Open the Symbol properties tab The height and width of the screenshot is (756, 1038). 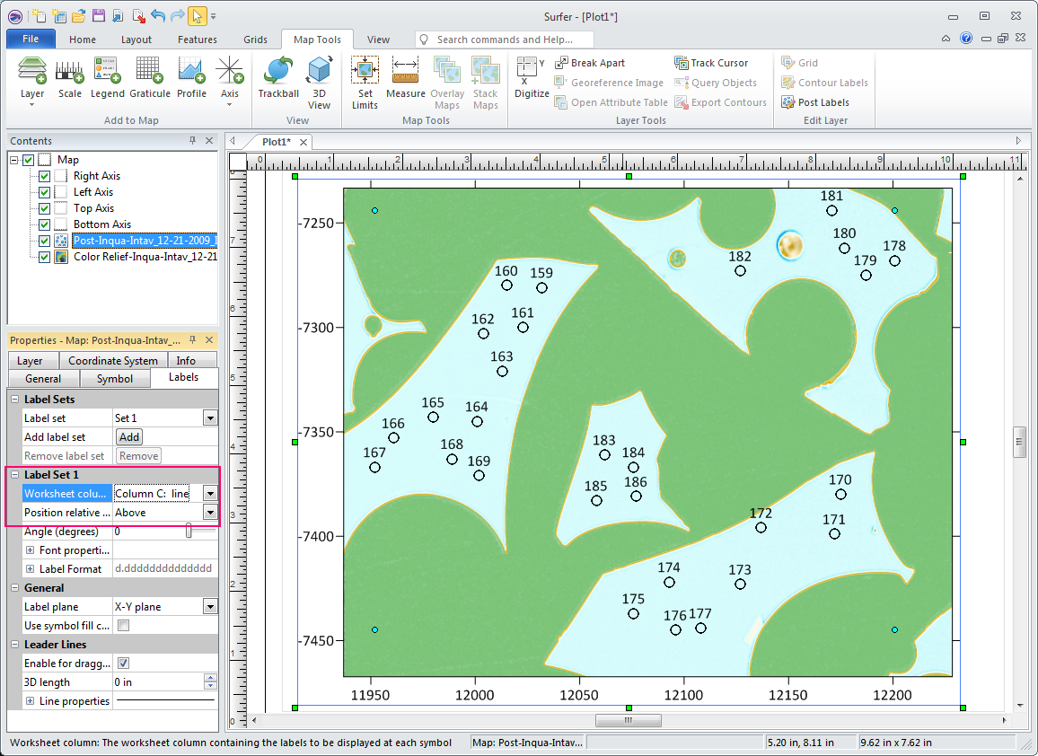click(x=114, y=379)
